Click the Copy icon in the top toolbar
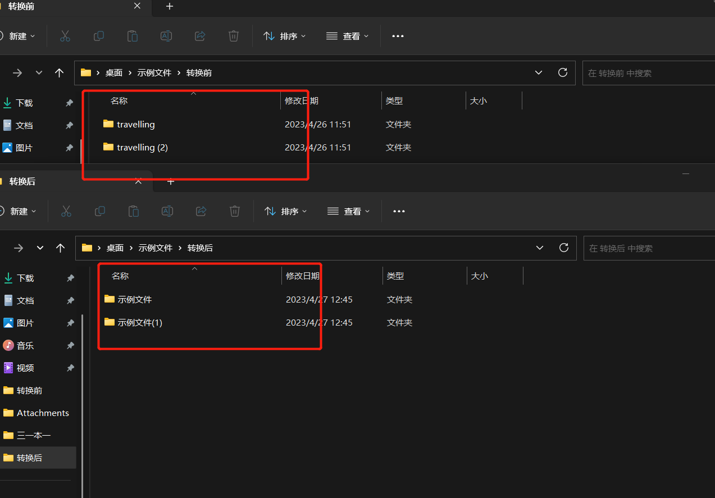The width and height of the screenshot is (715, 498). coord(99,36)
